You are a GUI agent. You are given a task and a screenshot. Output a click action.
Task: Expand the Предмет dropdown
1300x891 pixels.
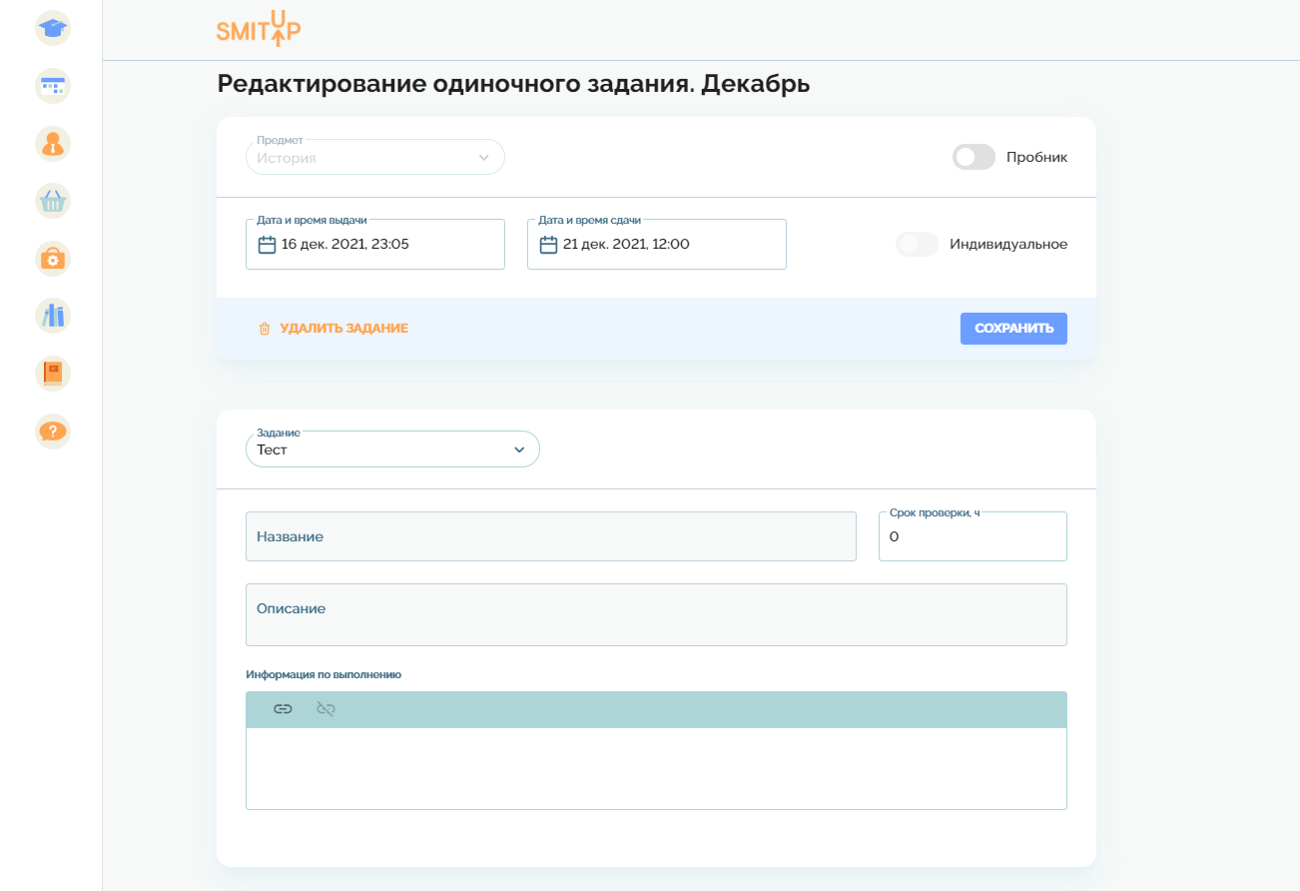[375, 158]
